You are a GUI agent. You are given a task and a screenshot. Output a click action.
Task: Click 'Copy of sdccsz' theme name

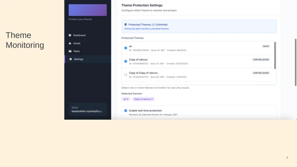138,59
